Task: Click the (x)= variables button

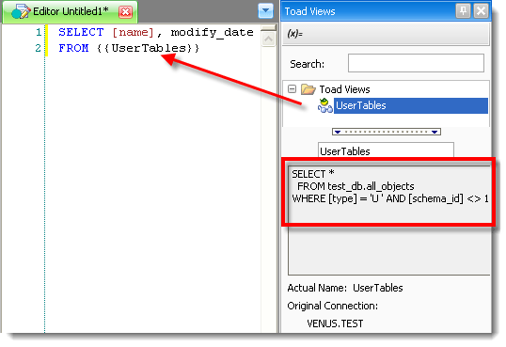Action: click(295, 34)
